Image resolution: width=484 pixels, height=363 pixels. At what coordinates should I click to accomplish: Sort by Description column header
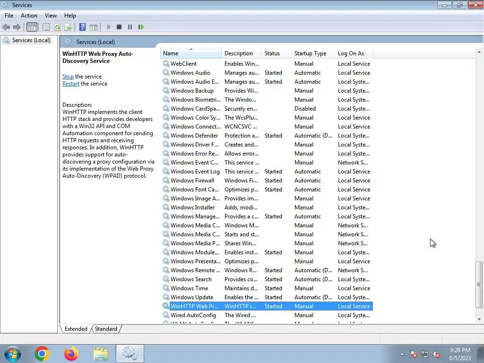click(x=242, y=53)
